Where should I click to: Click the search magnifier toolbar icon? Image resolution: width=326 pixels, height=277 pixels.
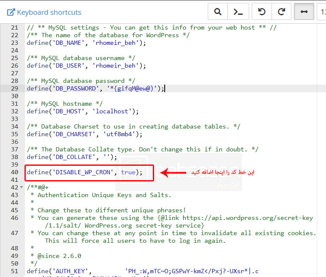[217, 12]
